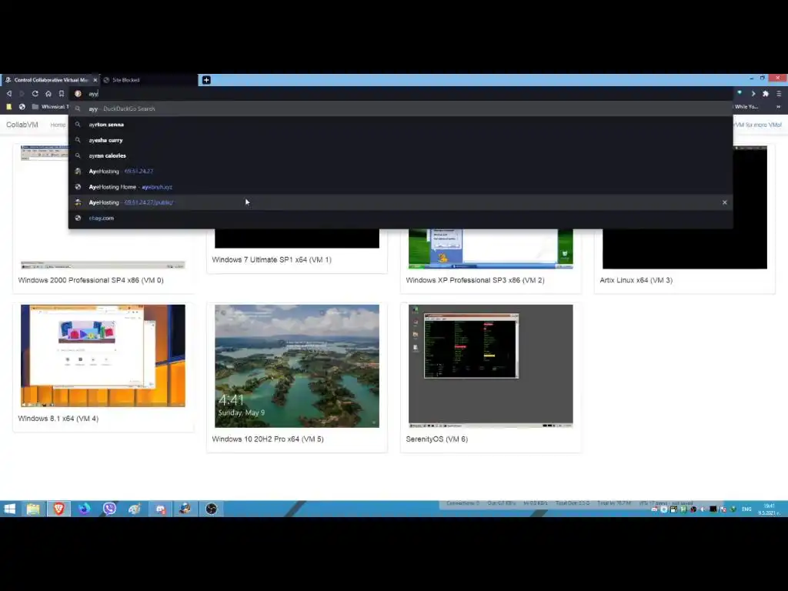Image resolution: width=788 pixels, height=591 pixels.
Task: Open the 'AyeHosting Home' suggestion
Action: [400, 186]
